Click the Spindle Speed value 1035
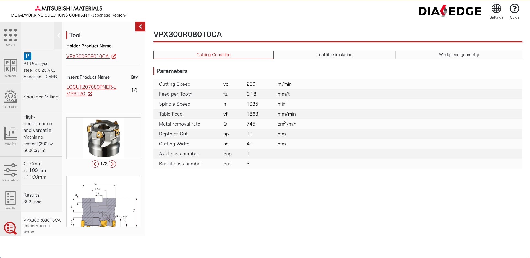This screenshot has width=530, height=258. 252,104
